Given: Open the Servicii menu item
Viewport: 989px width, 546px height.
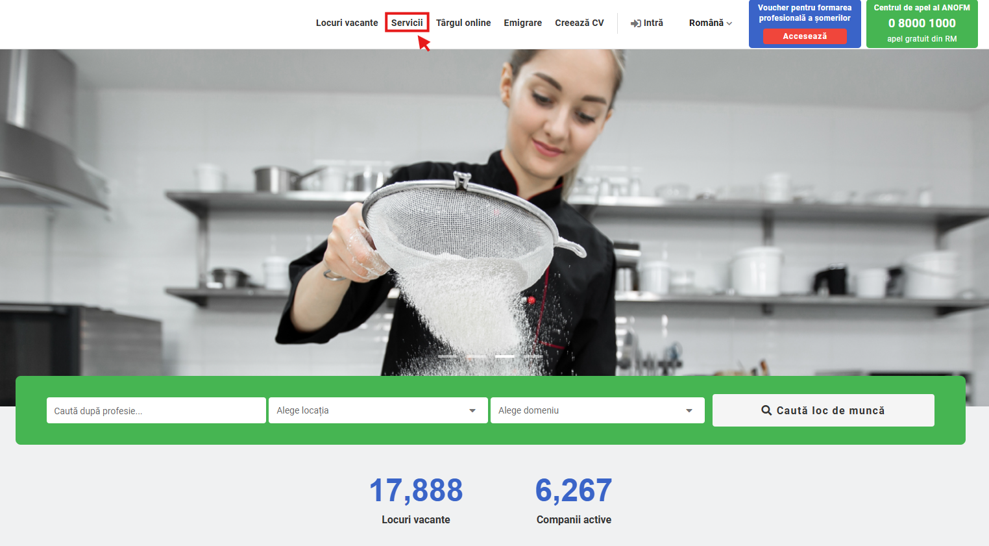Looking at the screenshot, I should [407, 23].
